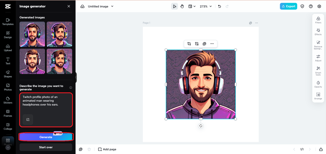
Task: Open the Stickers sidebar panel
Action: coord(8,100)
